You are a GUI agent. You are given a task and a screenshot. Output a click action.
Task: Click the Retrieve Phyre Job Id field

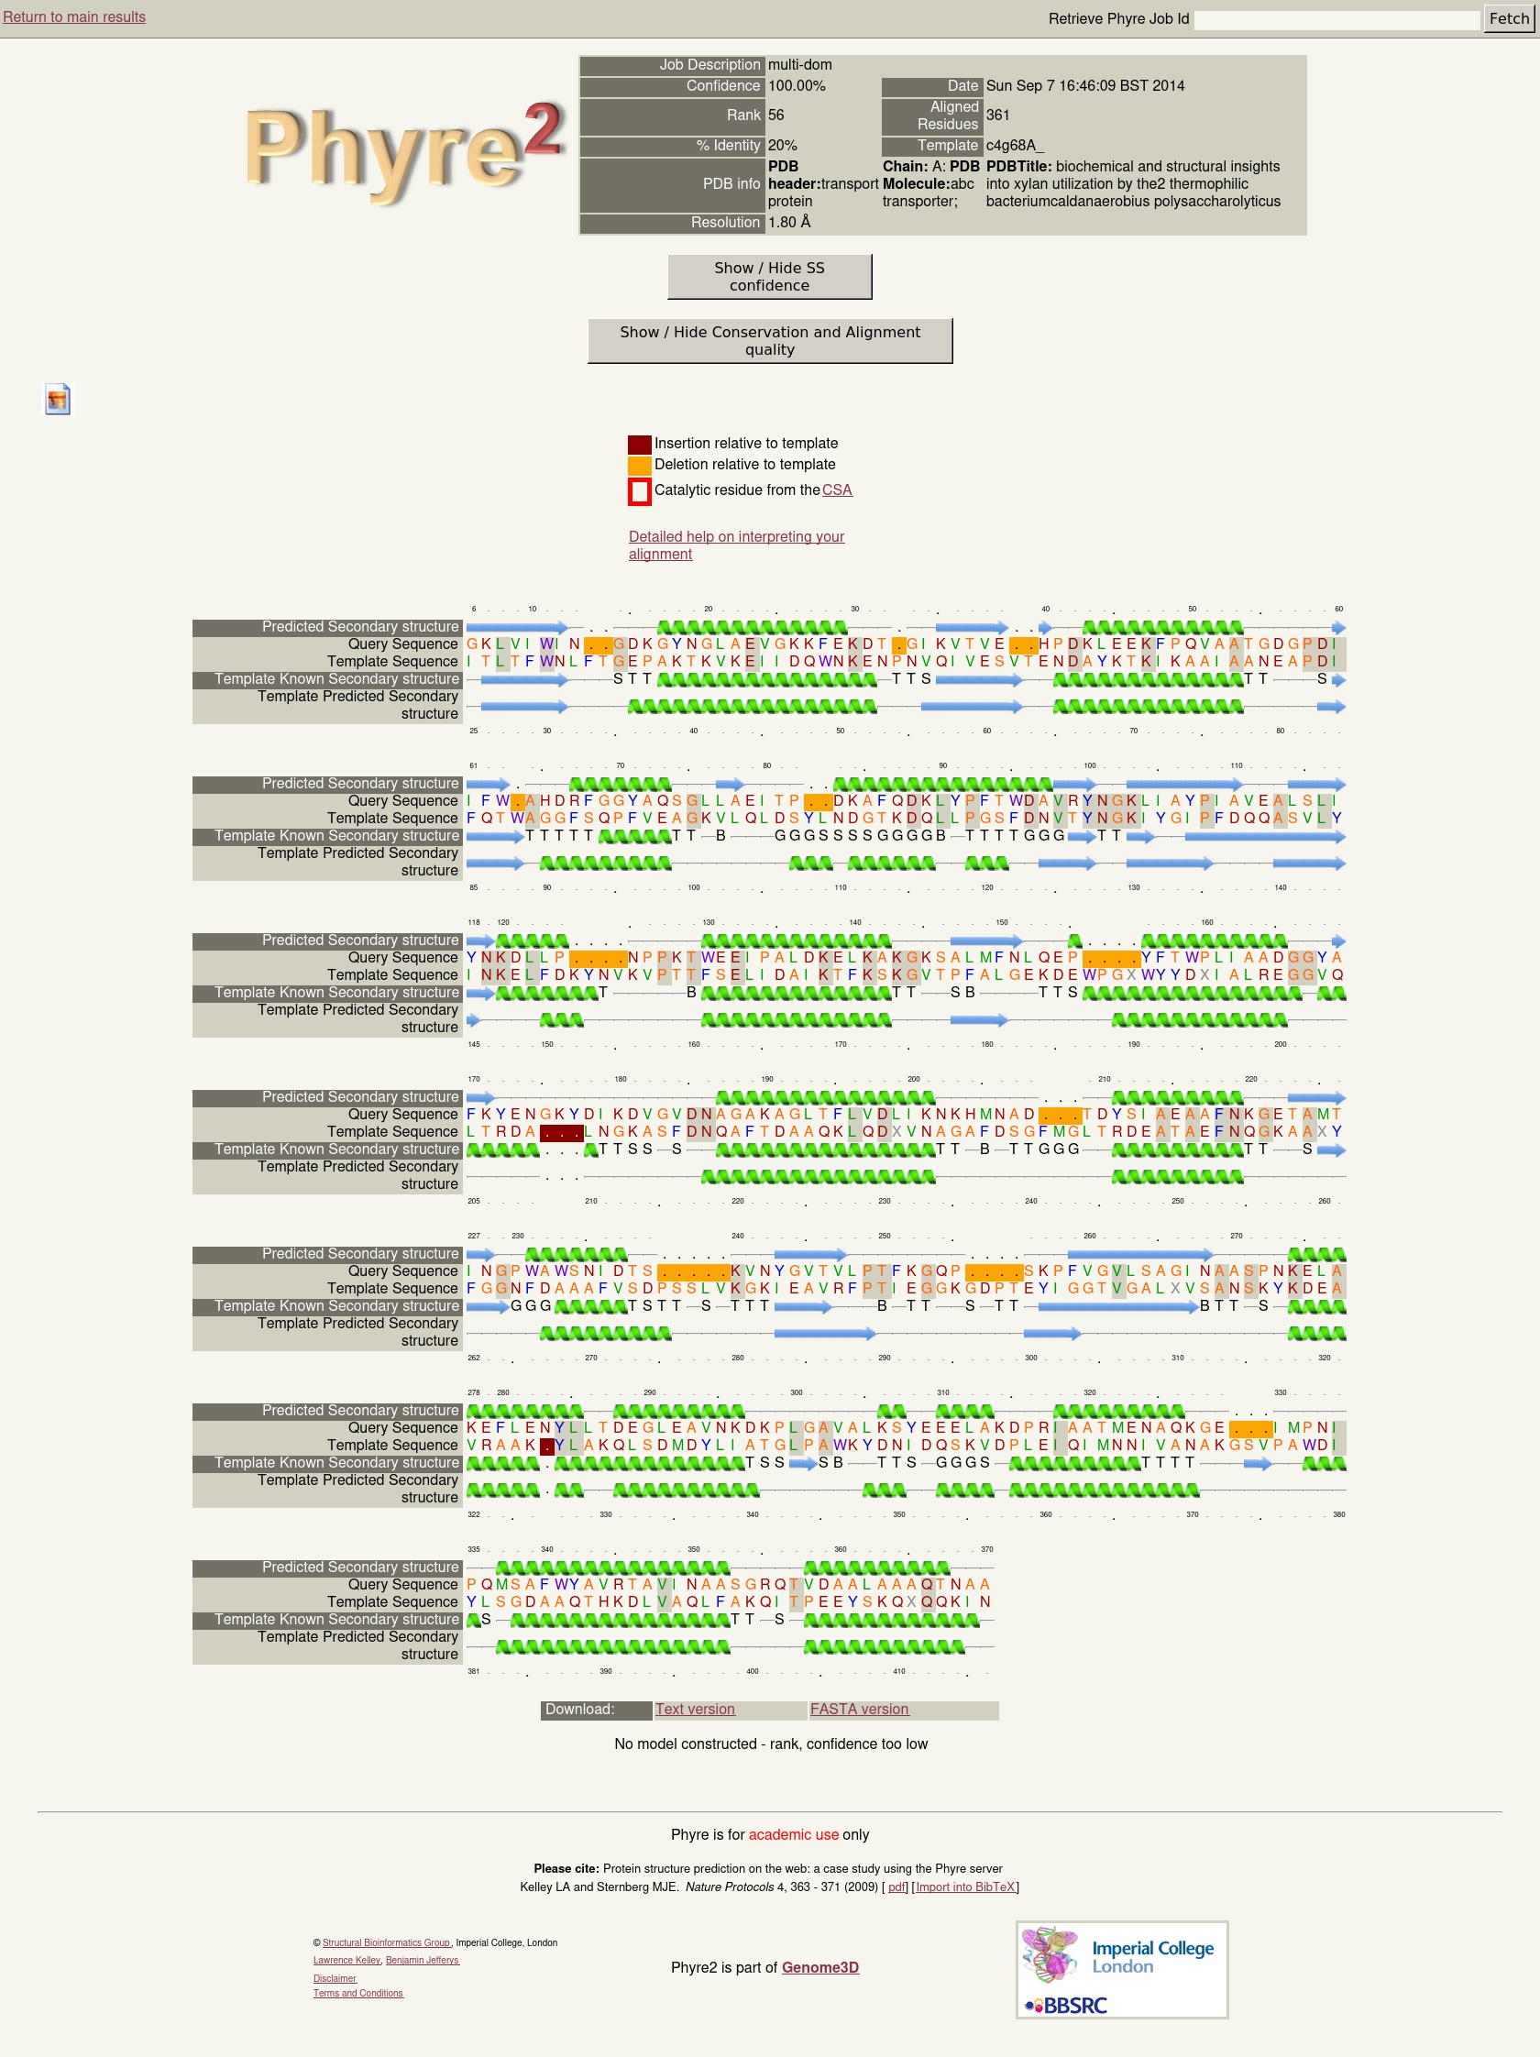[1336, 19]
